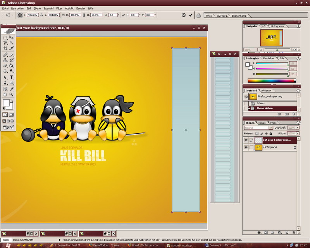
Task: Cancel the transform in the options bar
Action: point(184,15)
